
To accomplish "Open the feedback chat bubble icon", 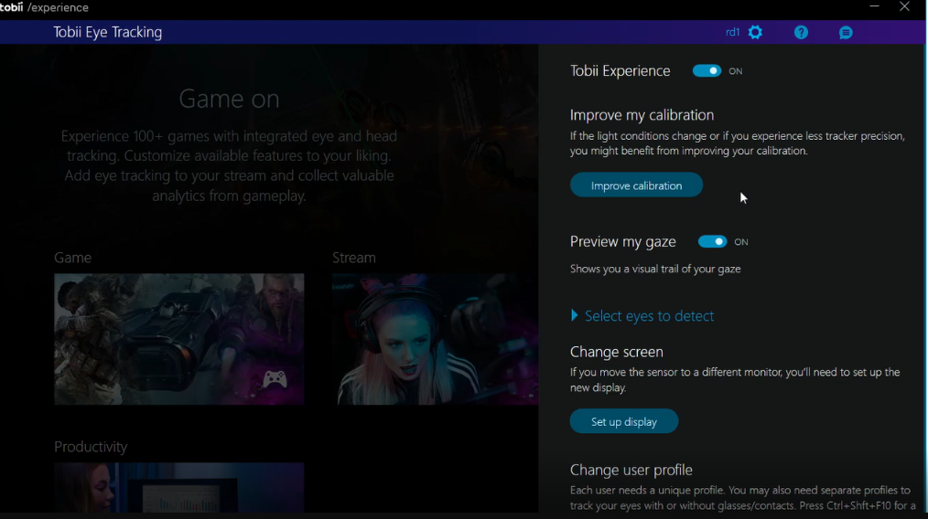I will pos(846,33).
